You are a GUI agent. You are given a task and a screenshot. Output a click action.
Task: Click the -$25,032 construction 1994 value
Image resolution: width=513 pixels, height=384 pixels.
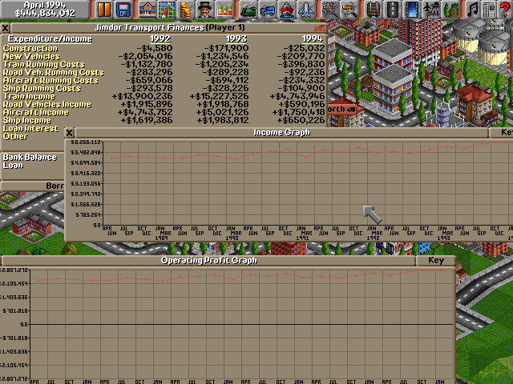pyautogui.click(x=304, y=48)
